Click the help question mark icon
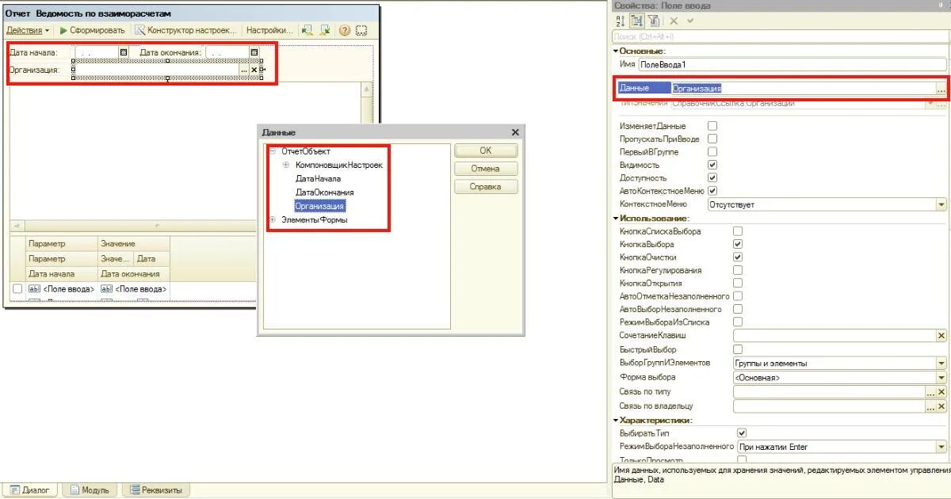 tap(345, 30)
